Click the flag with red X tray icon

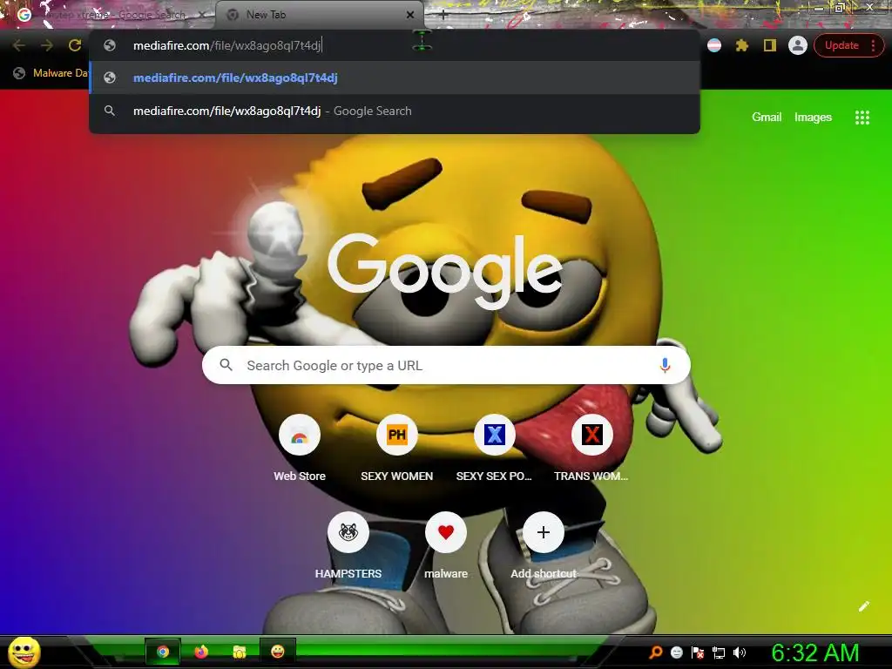pyautogui.click(x=698, y=652)
